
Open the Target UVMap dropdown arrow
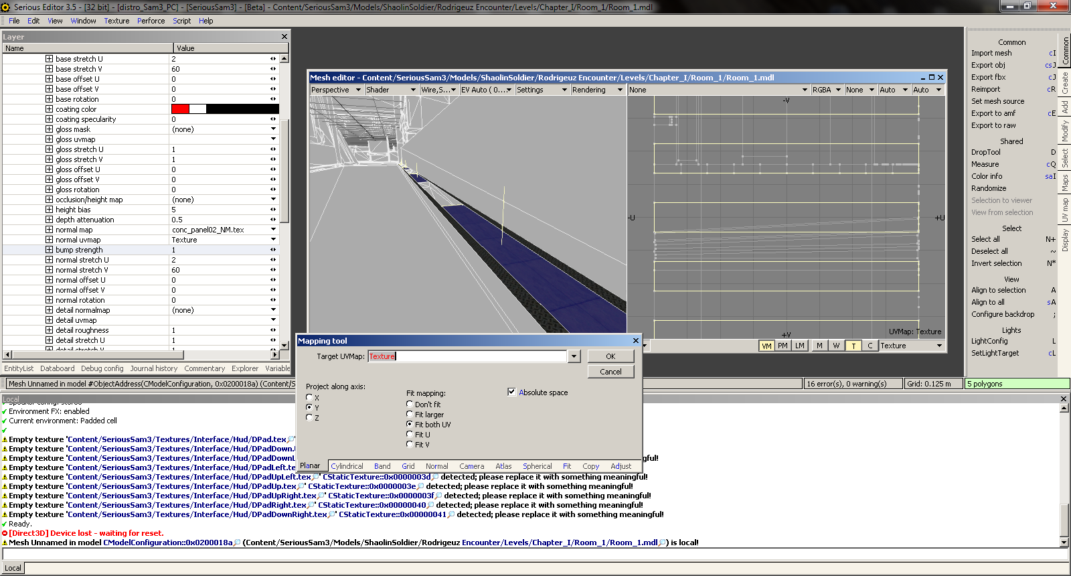[x=574, y=356]
